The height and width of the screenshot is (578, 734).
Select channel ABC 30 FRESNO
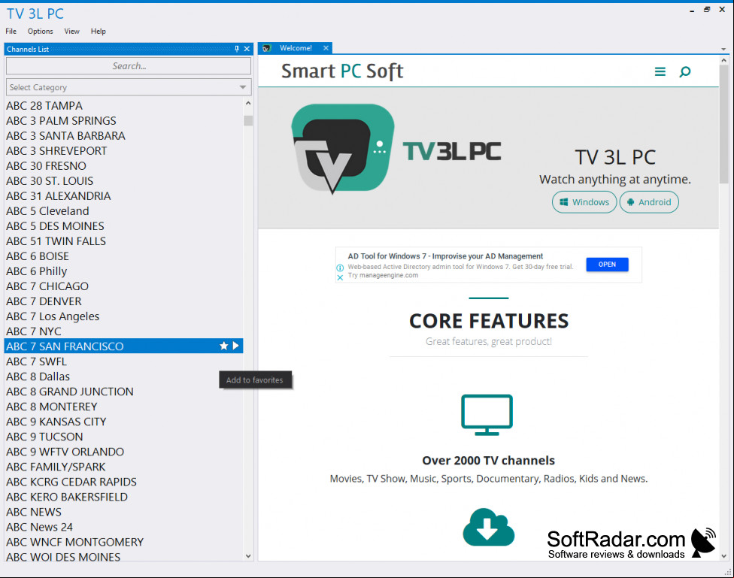(x=123, y=165)
